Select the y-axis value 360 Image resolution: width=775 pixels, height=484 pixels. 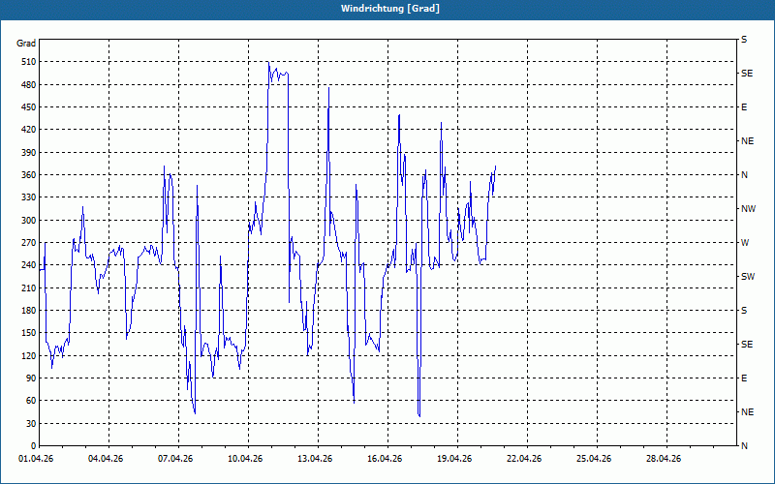(x=29, y=175)
